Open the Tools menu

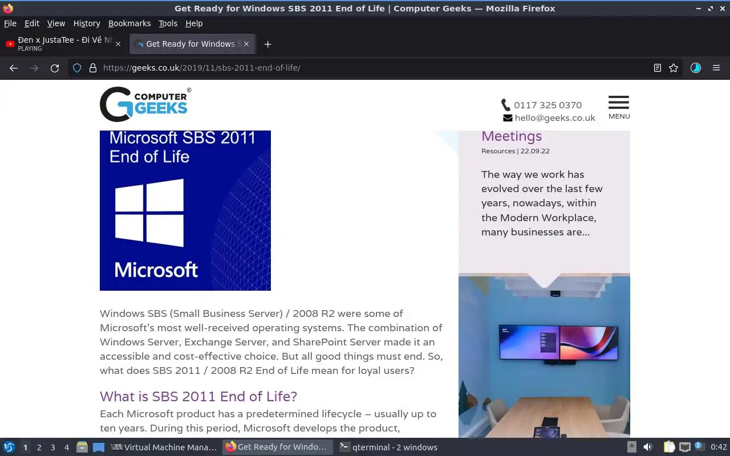(168, 23)
